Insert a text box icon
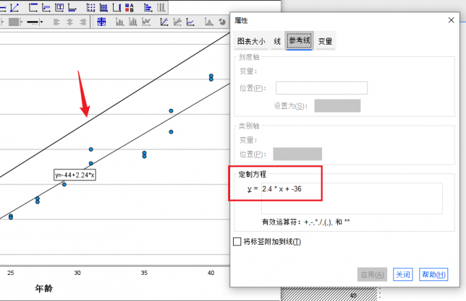The image size is (466, 301). coord(59,8)
